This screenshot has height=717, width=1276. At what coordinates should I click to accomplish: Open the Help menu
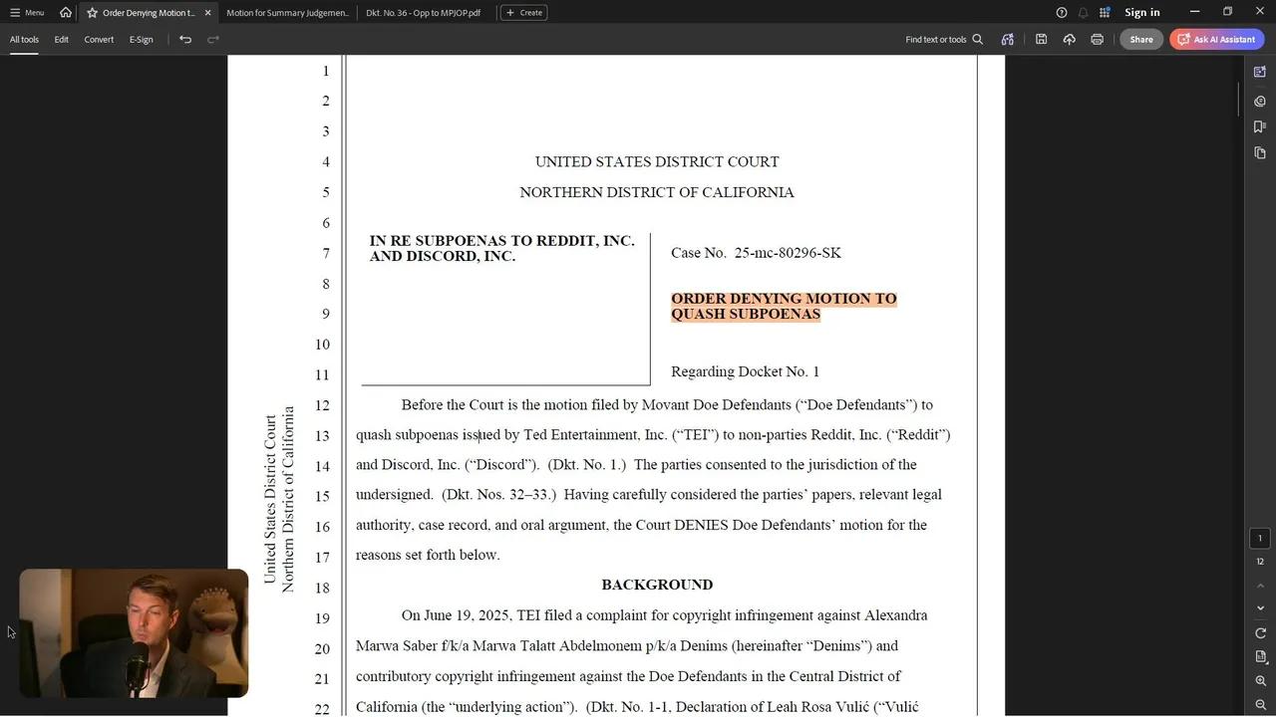(1062, 13)
